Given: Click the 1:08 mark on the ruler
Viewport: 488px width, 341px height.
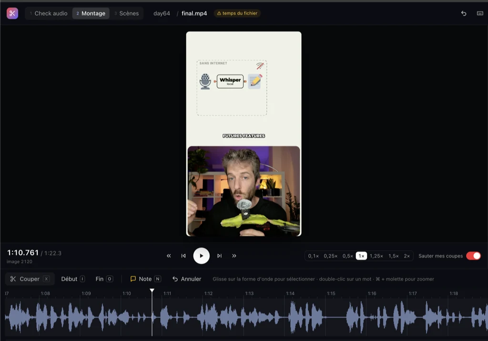Looking at the screenshot, I should tap(45, 293).
